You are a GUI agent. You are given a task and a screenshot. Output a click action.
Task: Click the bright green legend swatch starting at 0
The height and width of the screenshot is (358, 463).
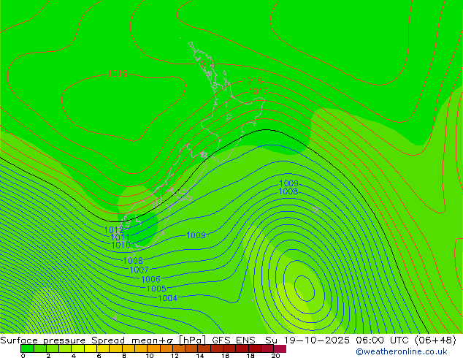27,349
